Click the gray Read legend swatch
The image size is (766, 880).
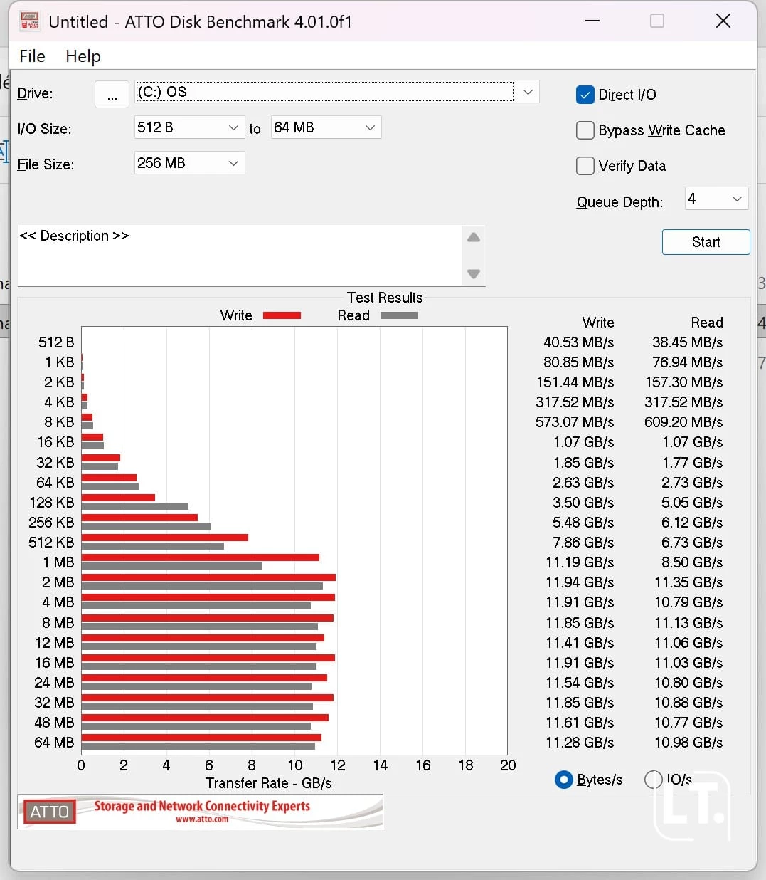399,315
